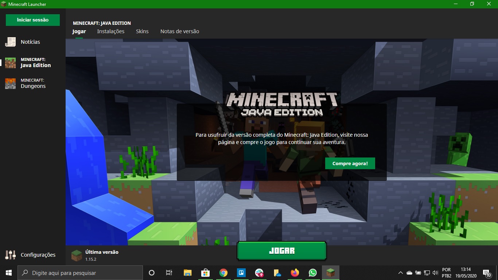498x280 pixels.
Task: Select MINECRAFT: Java Edition sidebar label
Action: (36, 63)
